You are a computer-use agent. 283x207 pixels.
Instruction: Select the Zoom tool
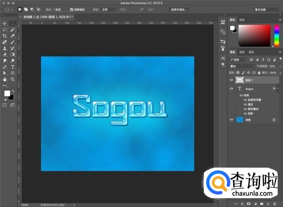tap(12, 79)
